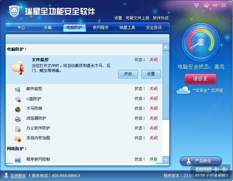The image size is (233, 181).
Task: Click the 系统内核加固 row label
Action: click(38, 138)
